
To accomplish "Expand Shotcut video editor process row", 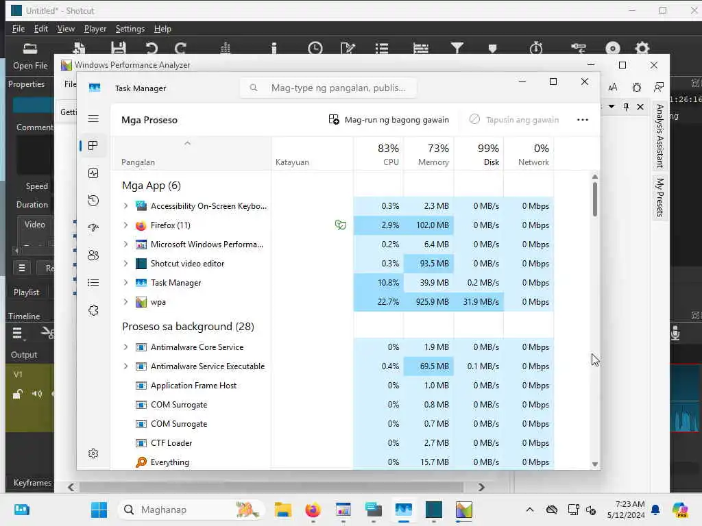I will tap(126, 264).
